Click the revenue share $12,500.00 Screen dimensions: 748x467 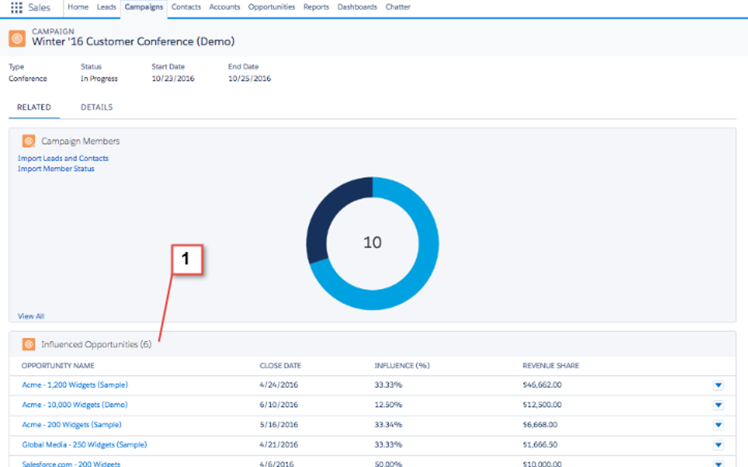click(x=542, y=405)
